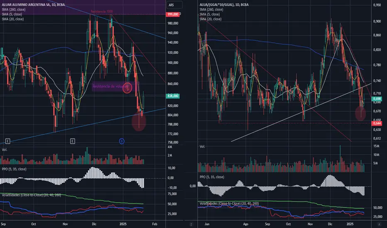Select SMA (20, close) legend, right chart
The height and width of the screenshot is (228, 387).
point(211,19)
